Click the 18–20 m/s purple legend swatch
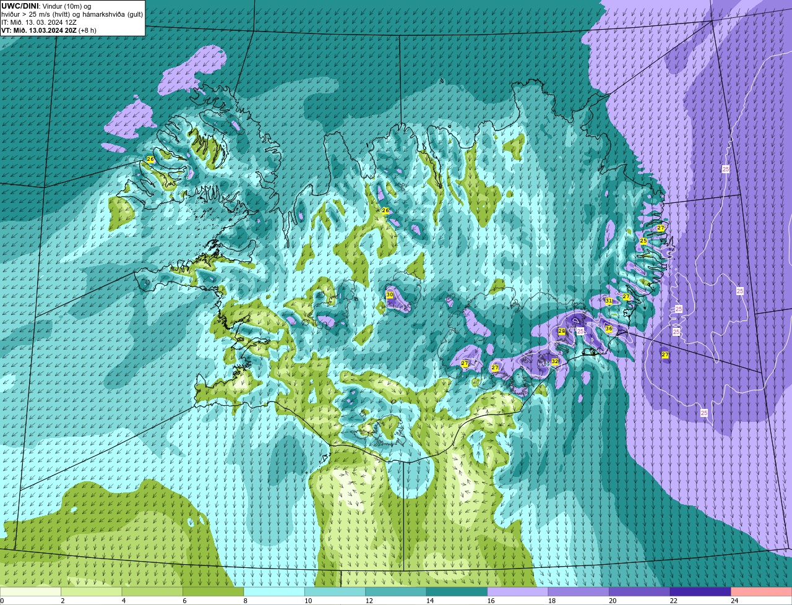This screenshot has height=605, width=792. pyautogui.click(x=579, y=592)
